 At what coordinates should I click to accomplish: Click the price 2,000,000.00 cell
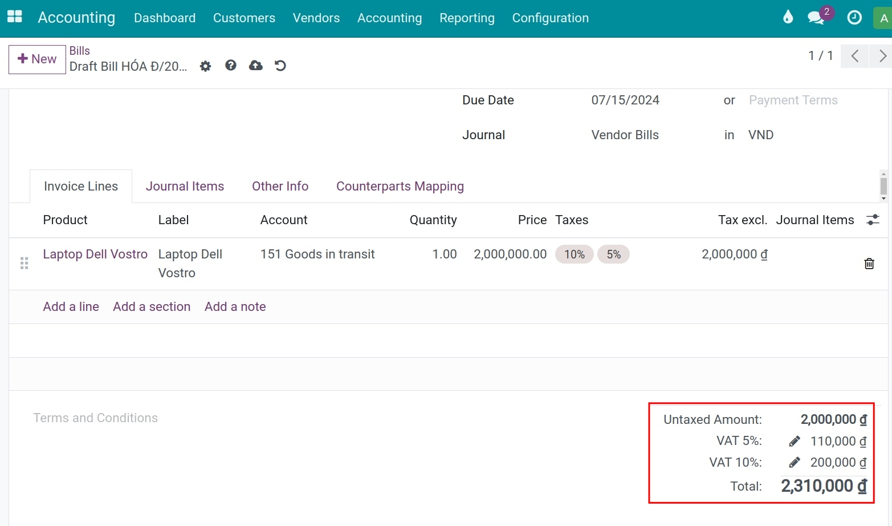point(510,254)
